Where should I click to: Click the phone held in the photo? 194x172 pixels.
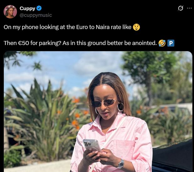coord(92,146)
